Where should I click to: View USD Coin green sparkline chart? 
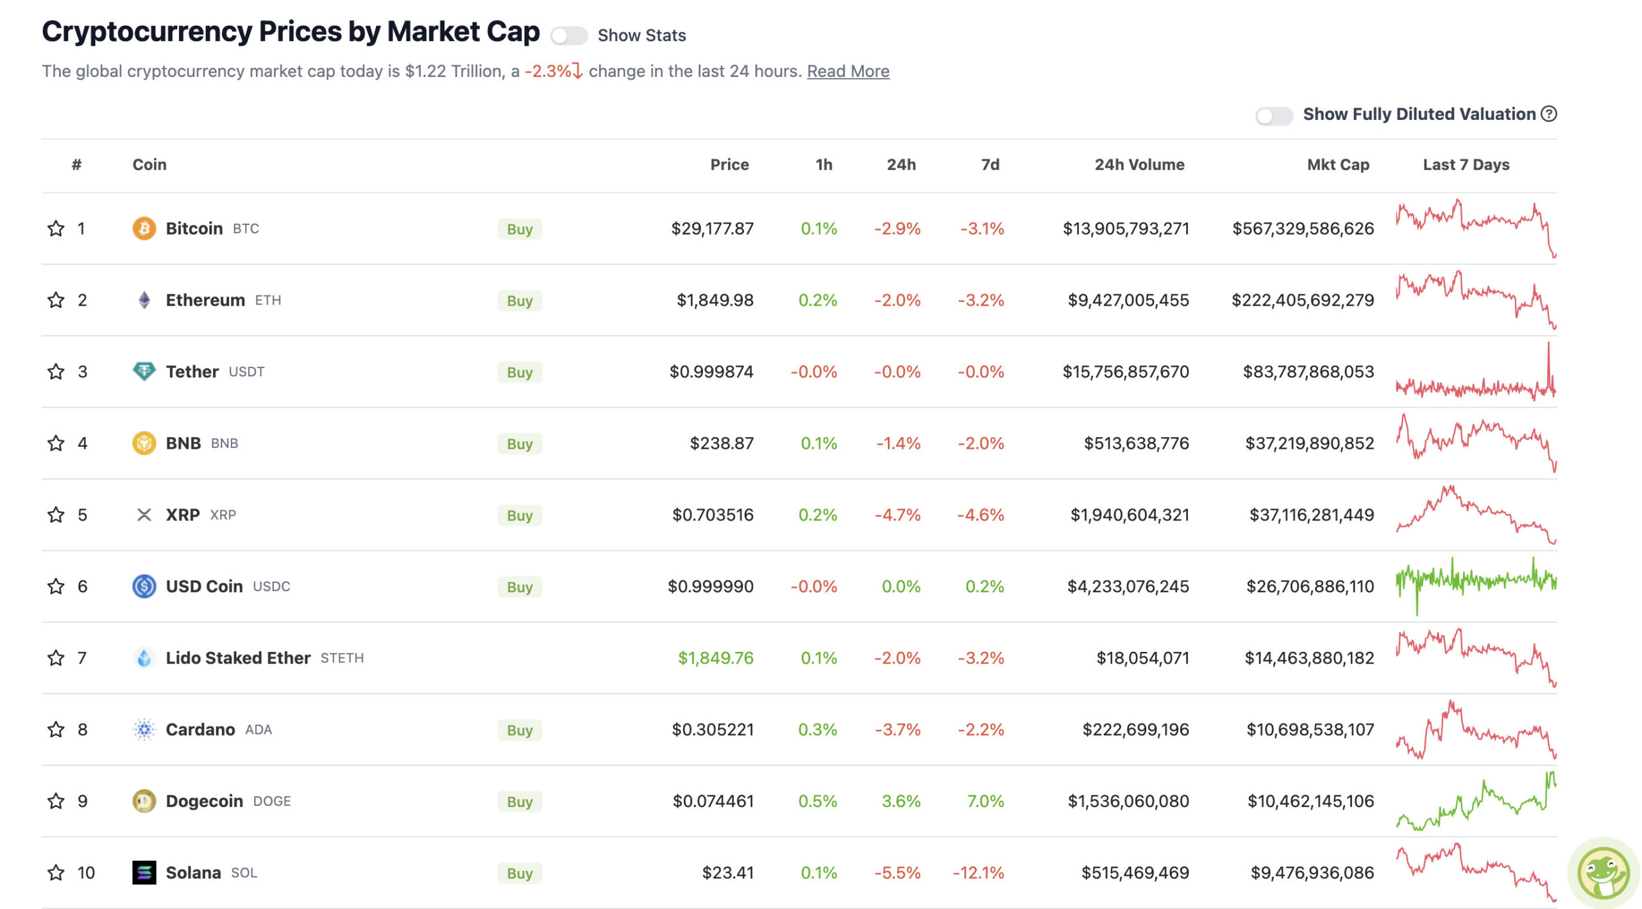1476,586
